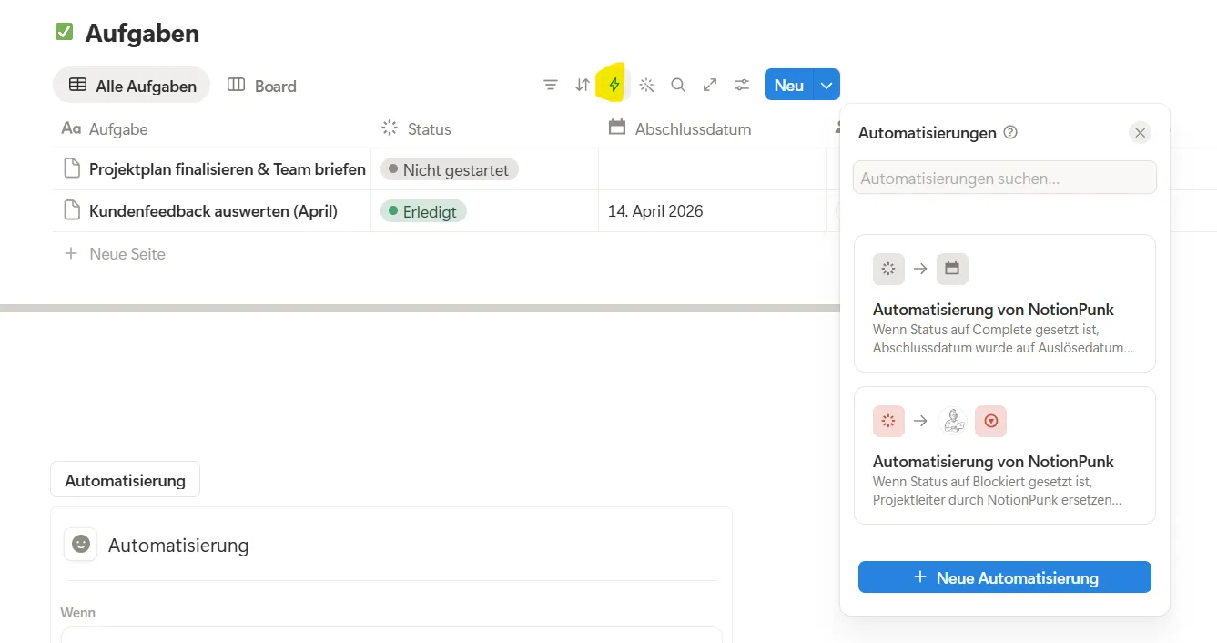Click the Erledigt status tag
This screenshot has width=1217, height=643.
click(x=423, y=211)
